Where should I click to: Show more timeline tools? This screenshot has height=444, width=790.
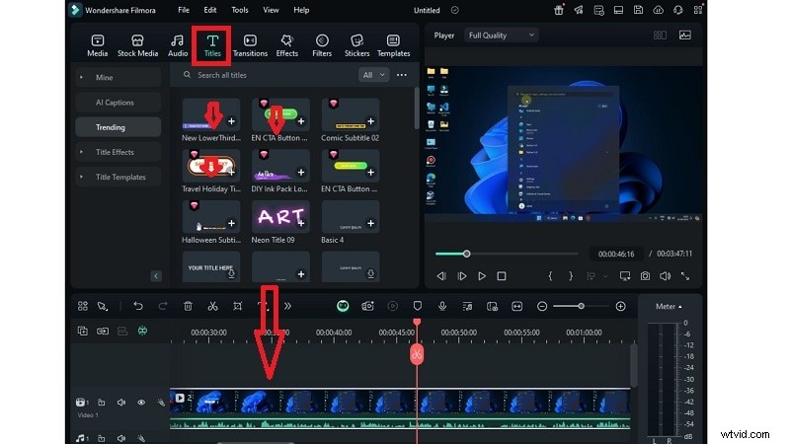(x=287, y=306)
